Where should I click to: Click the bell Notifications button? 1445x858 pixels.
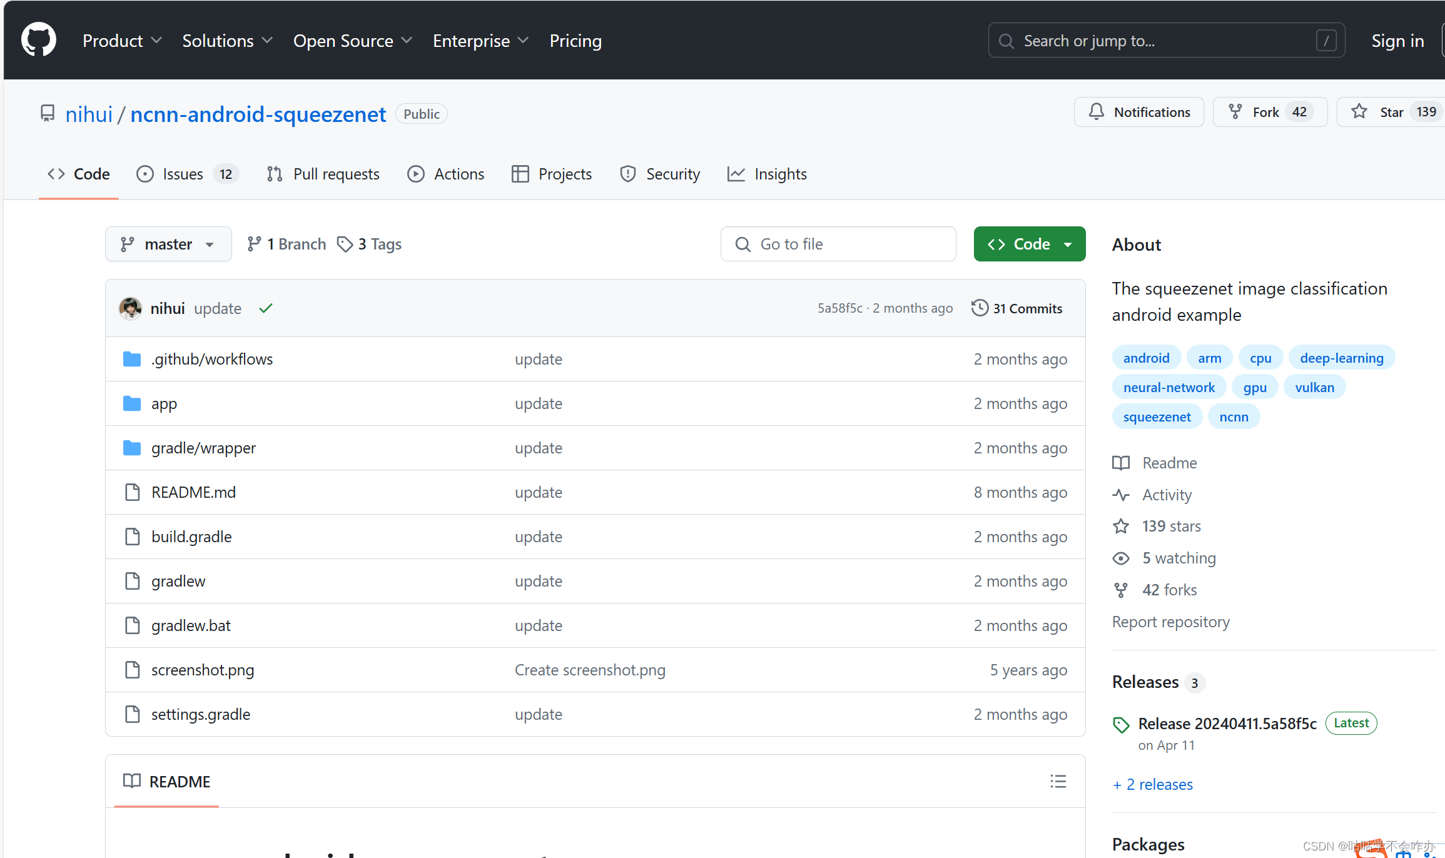pyautogui.click(x=1138, y=112)
